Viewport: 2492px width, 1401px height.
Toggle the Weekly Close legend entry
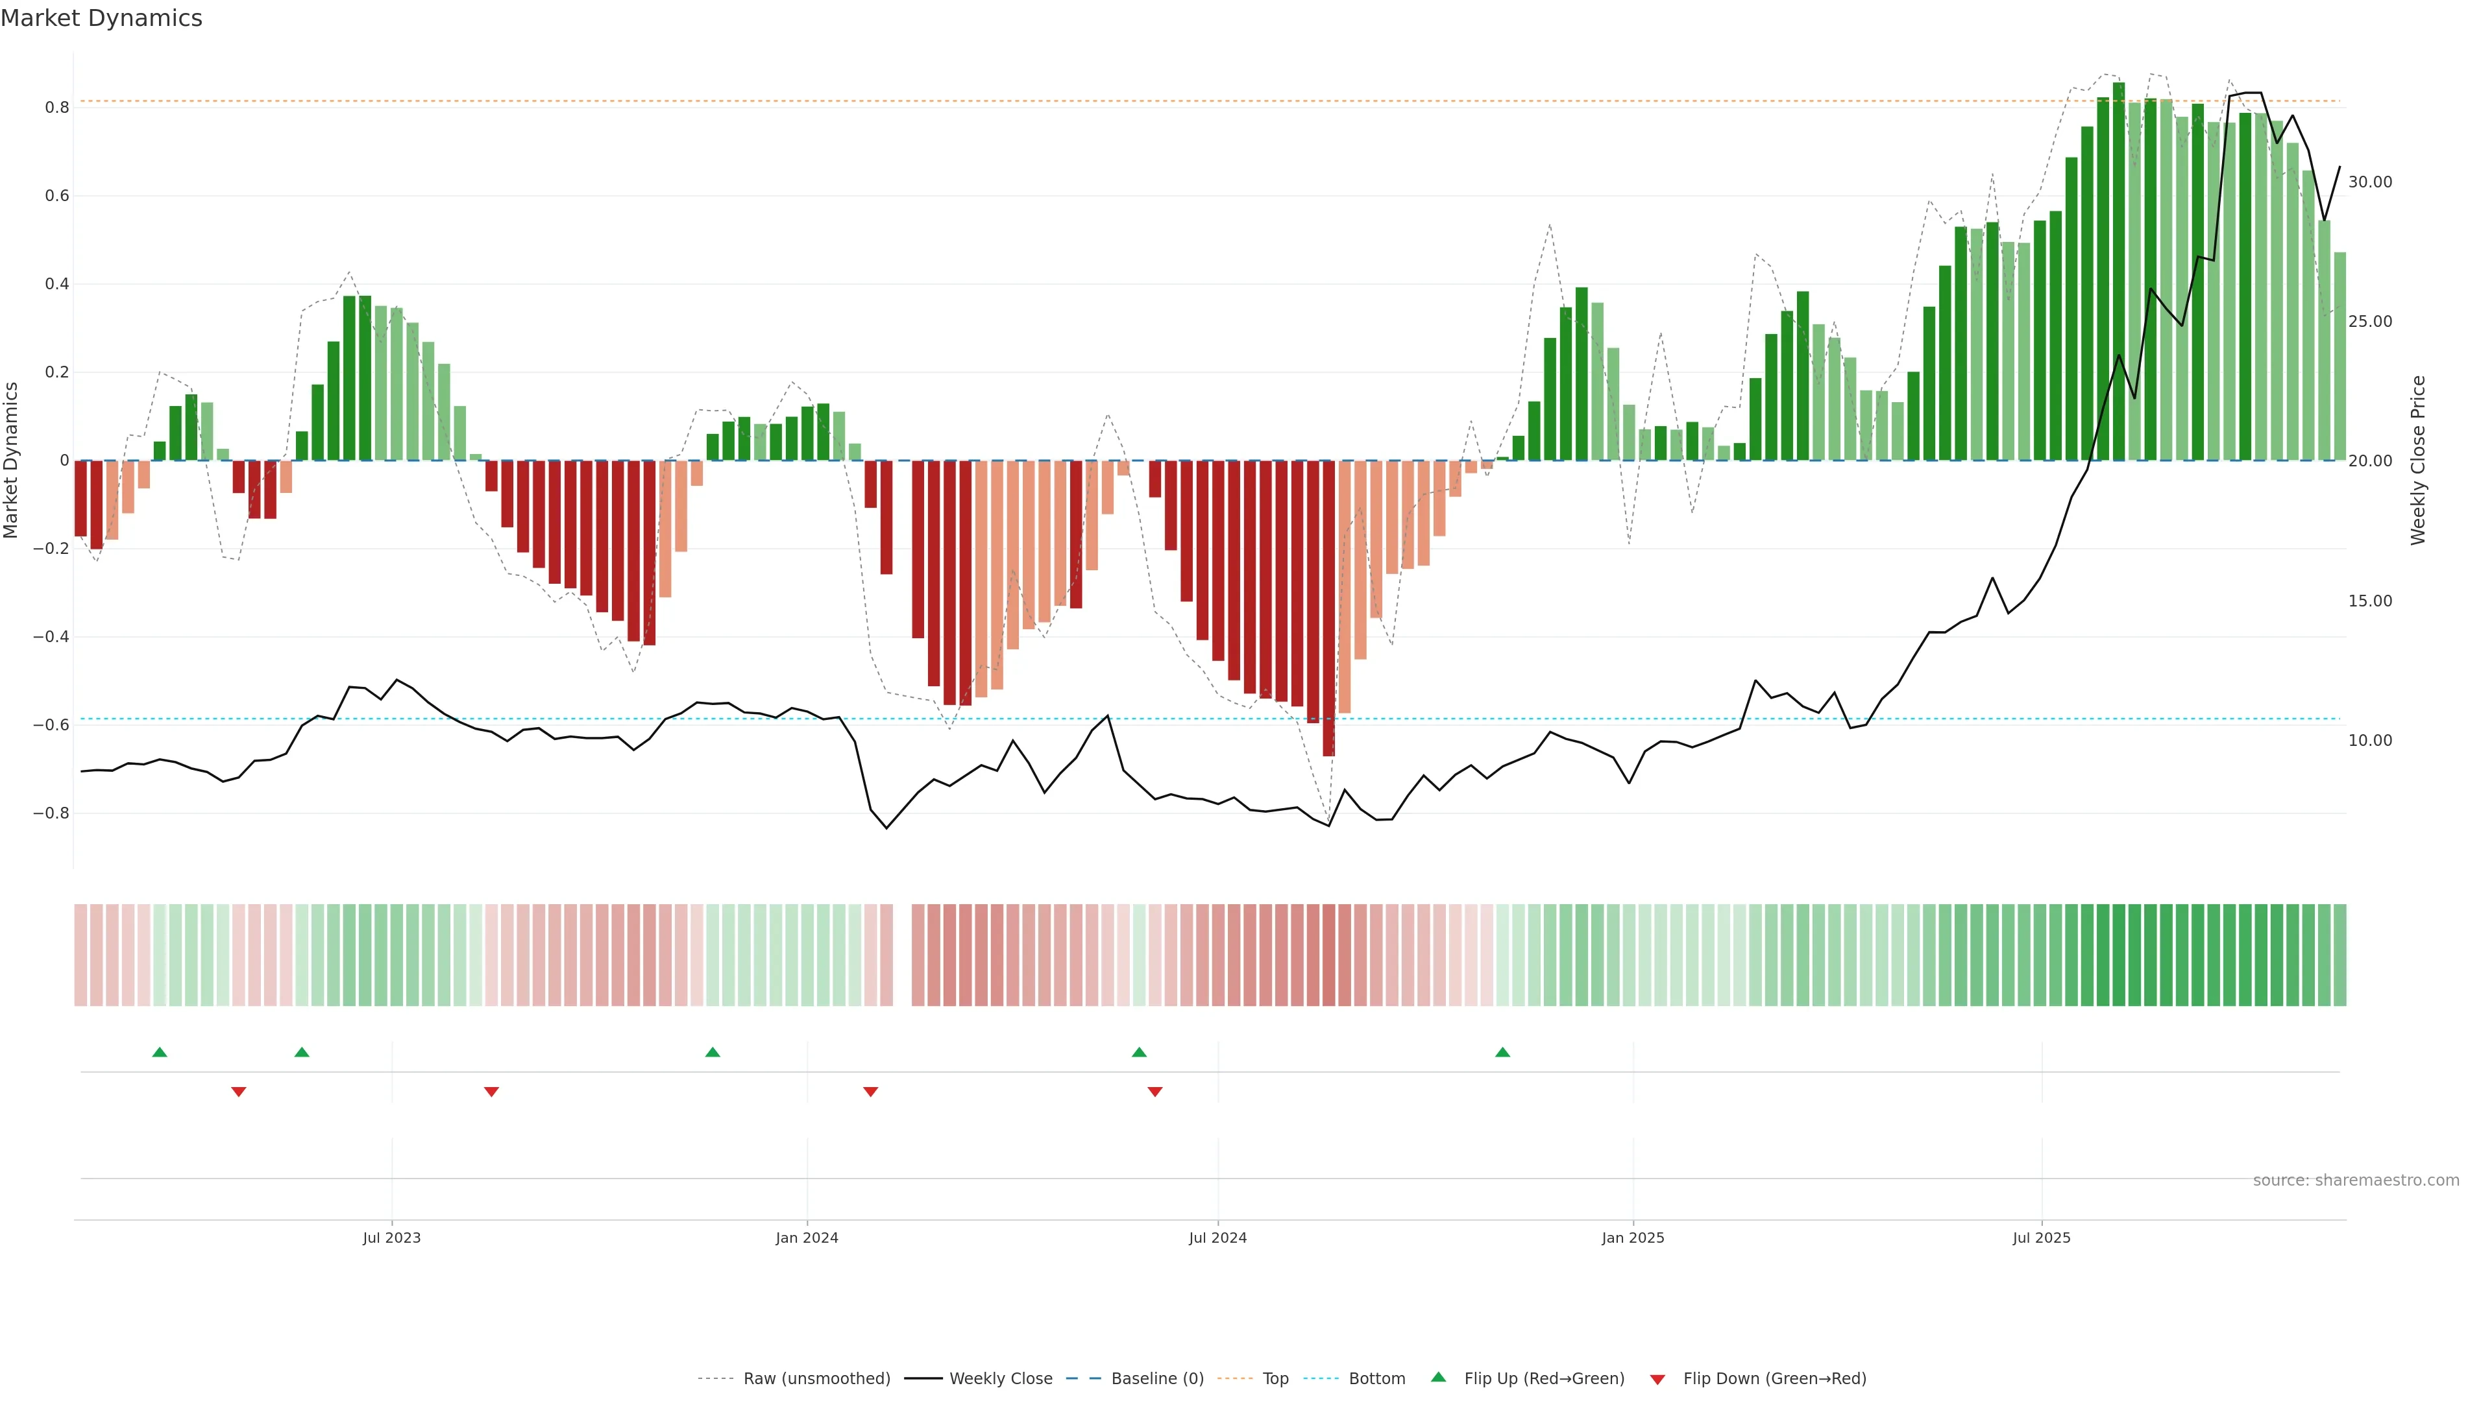coord(1000,1379)
